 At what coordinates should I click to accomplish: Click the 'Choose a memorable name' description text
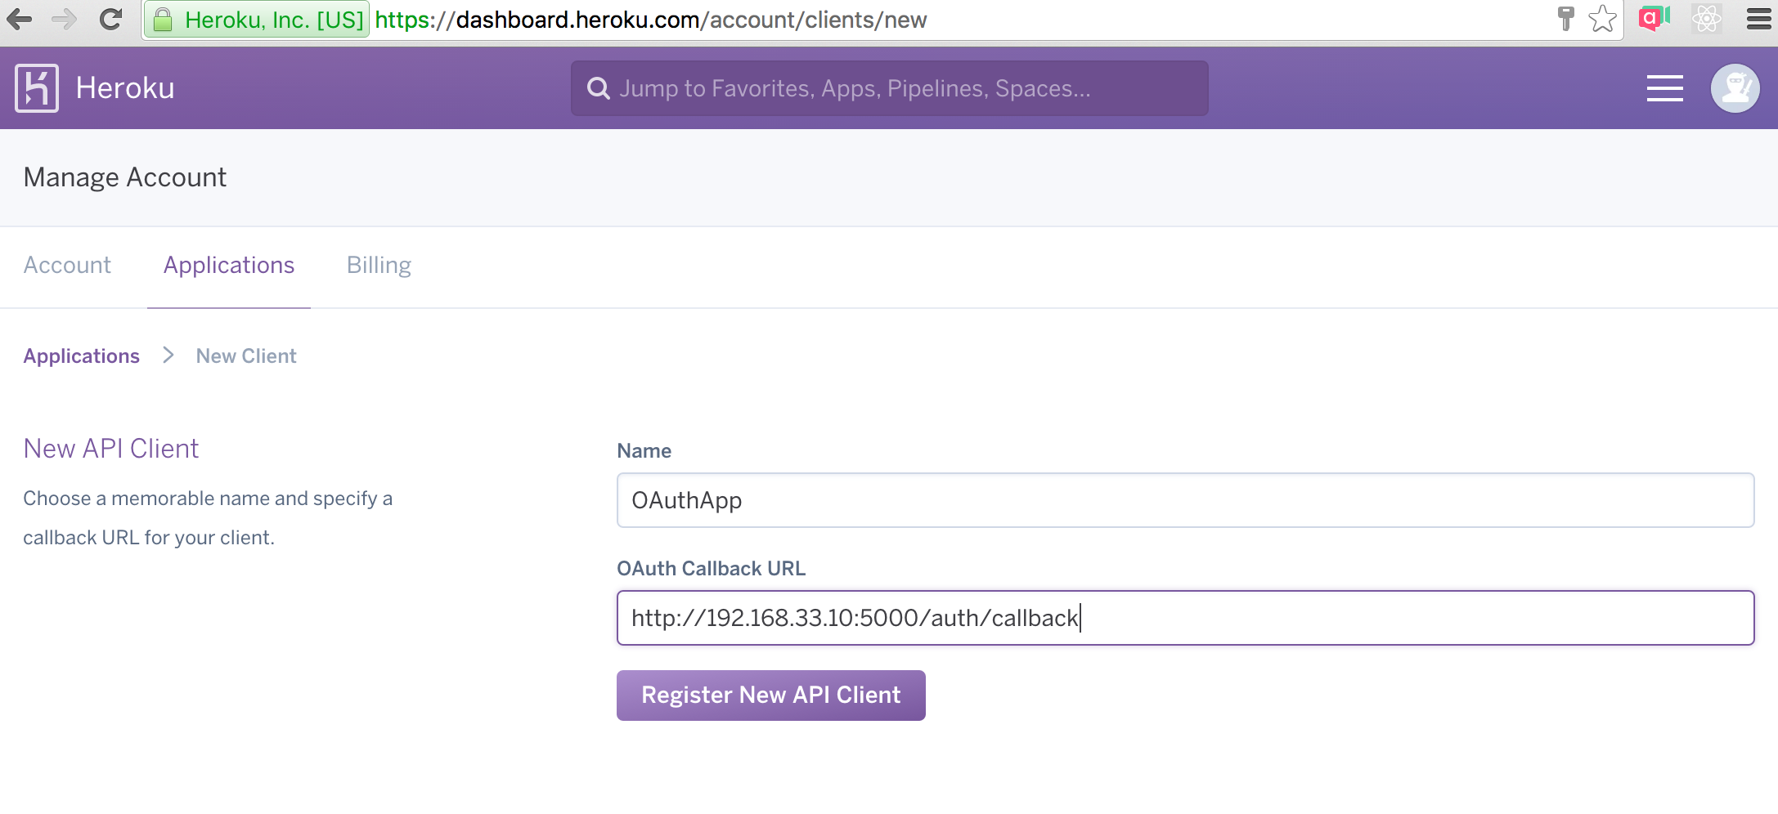(208, 518)
